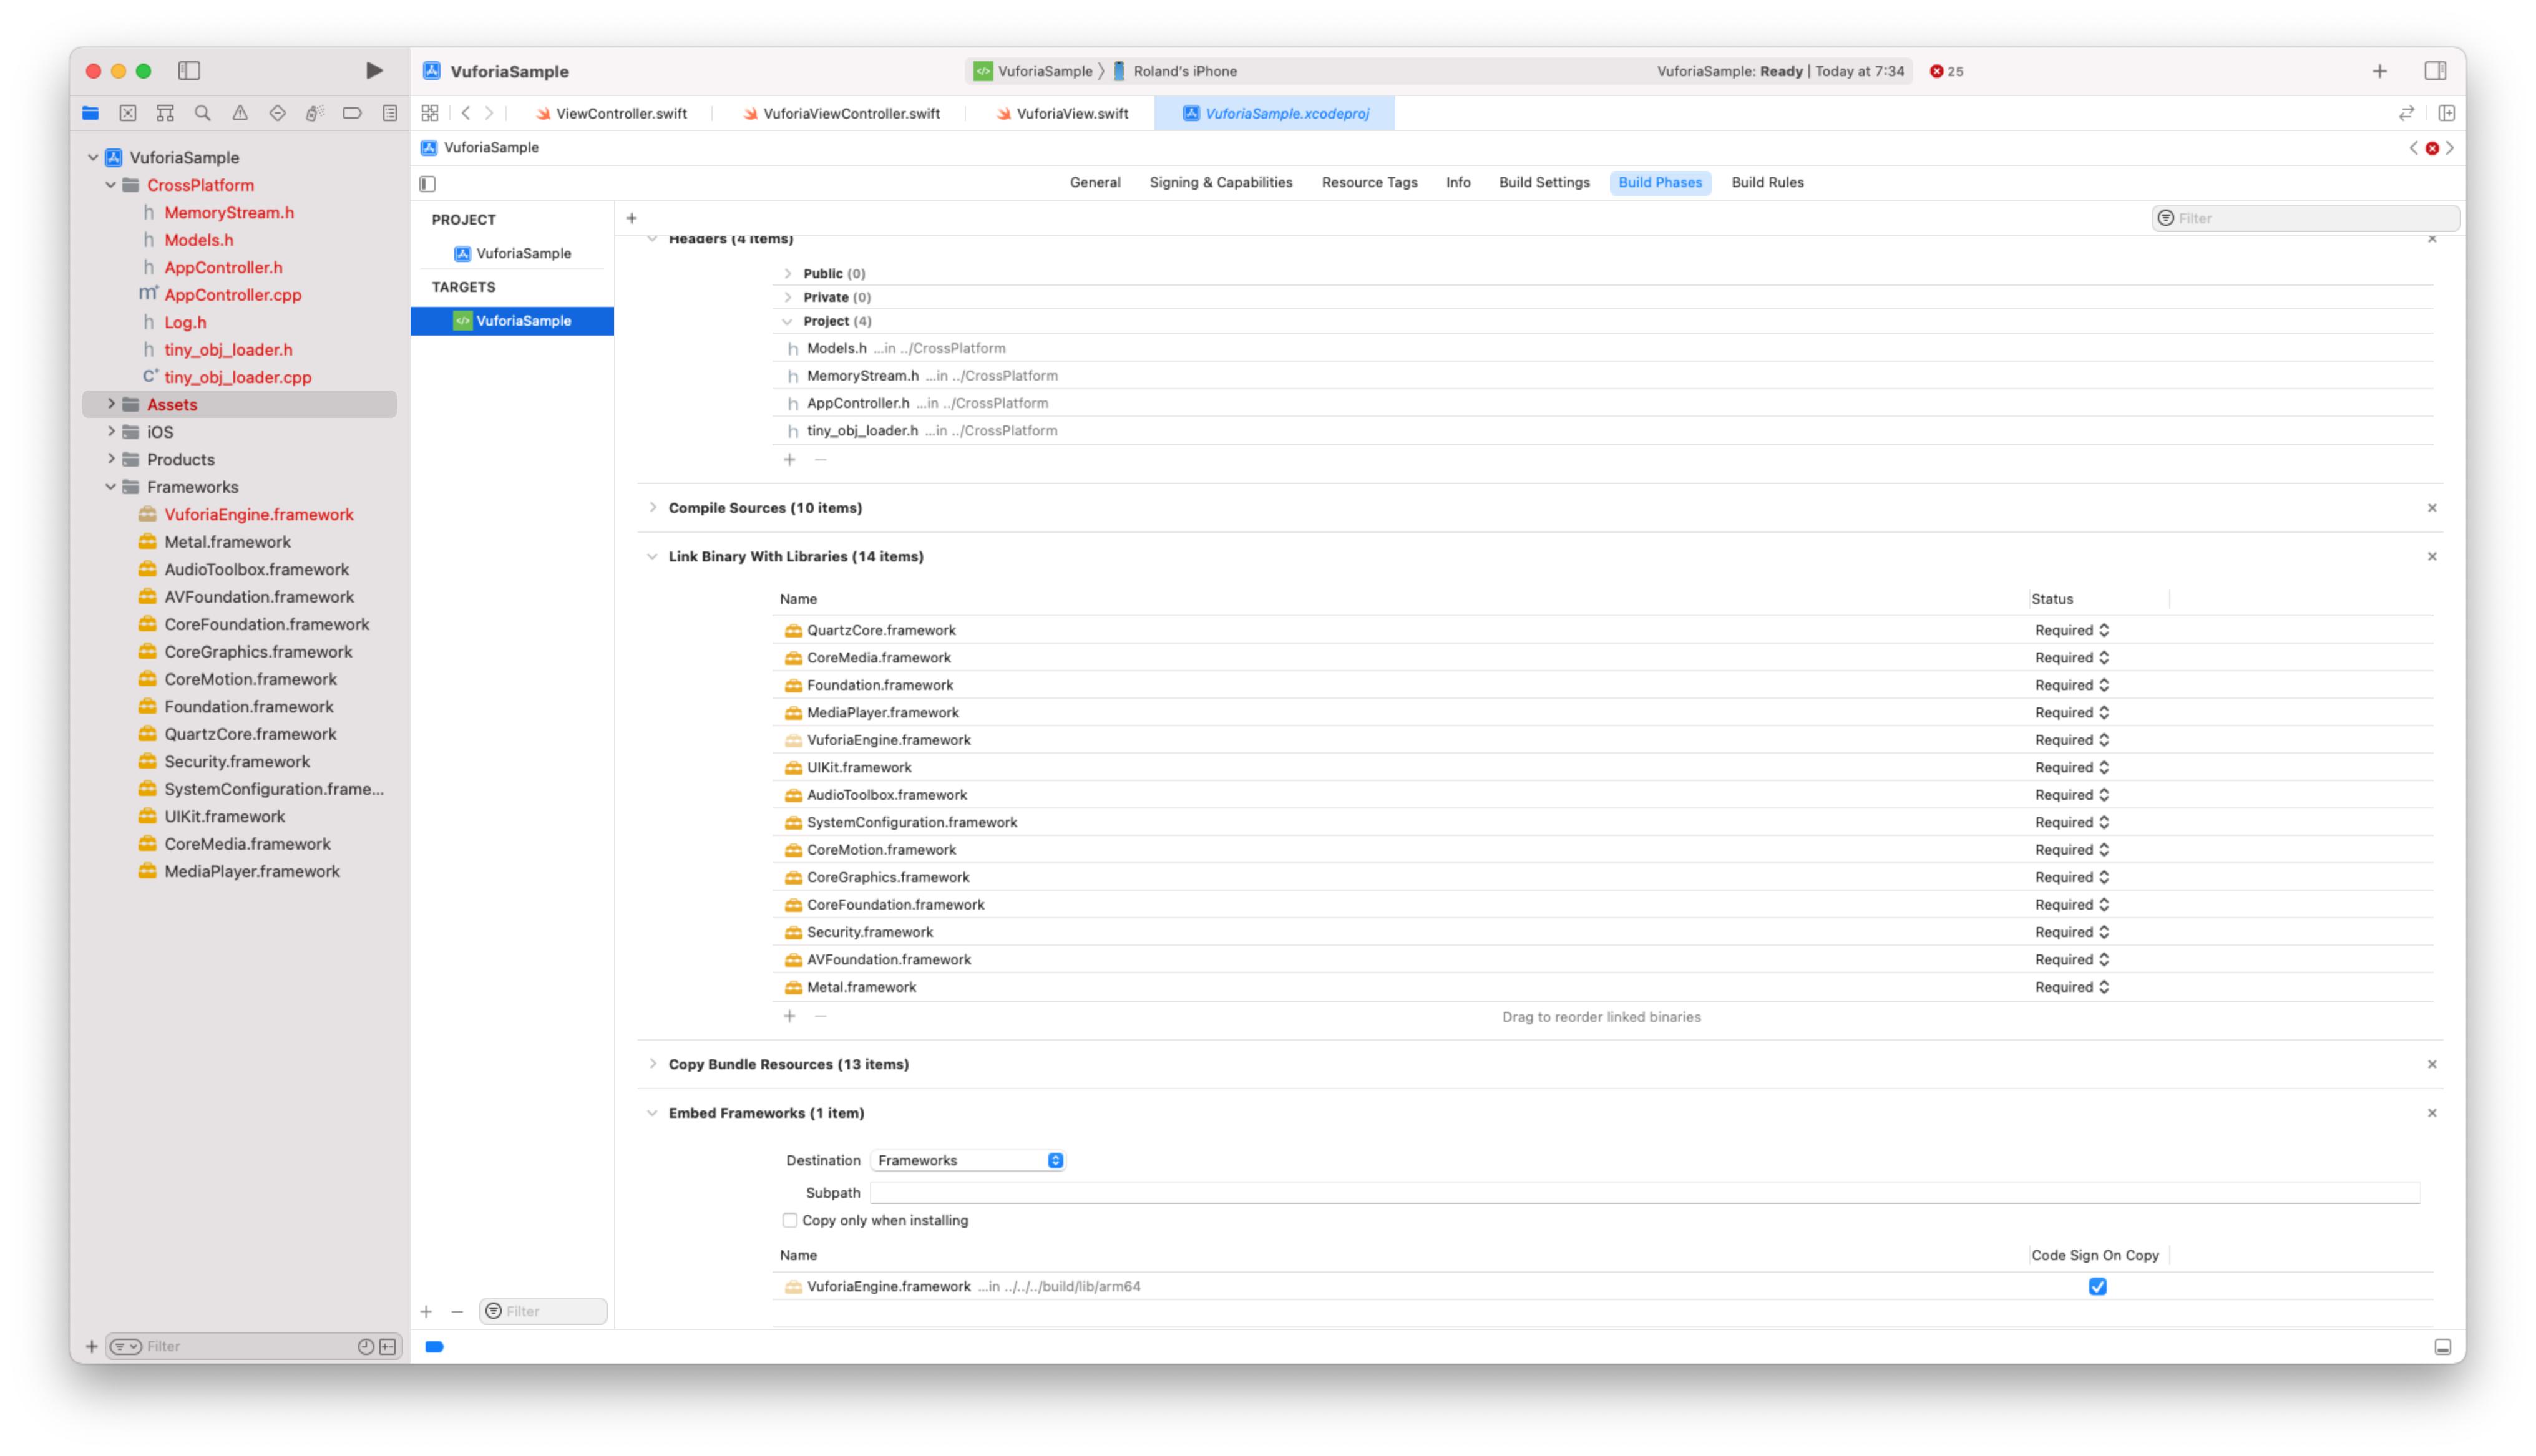Open the Breakpoint navigator icon
Viewport: 2536px width, 1456px height.
[x=352, y=113]
